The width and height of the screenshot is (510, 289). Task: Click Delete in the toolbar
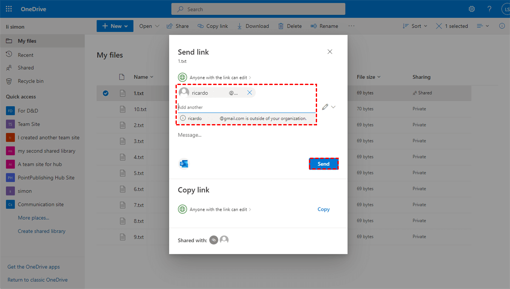[290, 26]
